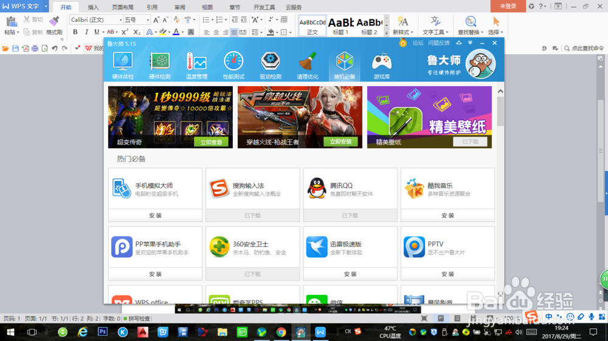Screen dimensions: 608x341
Task: Toggle left alignment in WPS ribbon
Action: 207,33
